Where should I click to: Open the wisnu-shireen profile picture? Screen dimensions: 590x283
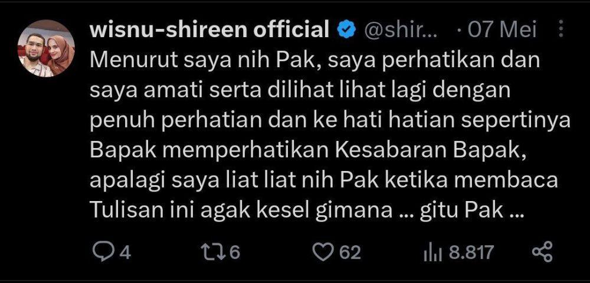pos(46,48)
